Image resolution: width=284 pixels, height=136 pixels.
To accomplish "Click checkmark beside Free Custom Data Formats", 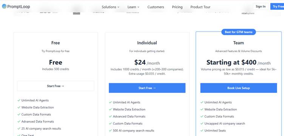I will [x=19, y=114].
